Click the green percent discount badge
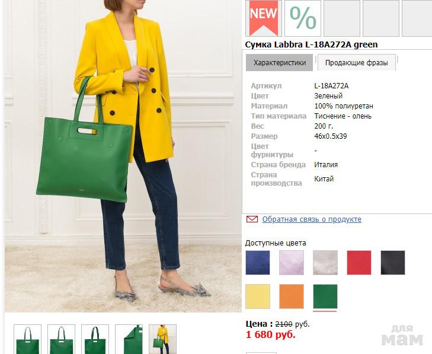Screen dimensions: 432x354 coord(303,18)
